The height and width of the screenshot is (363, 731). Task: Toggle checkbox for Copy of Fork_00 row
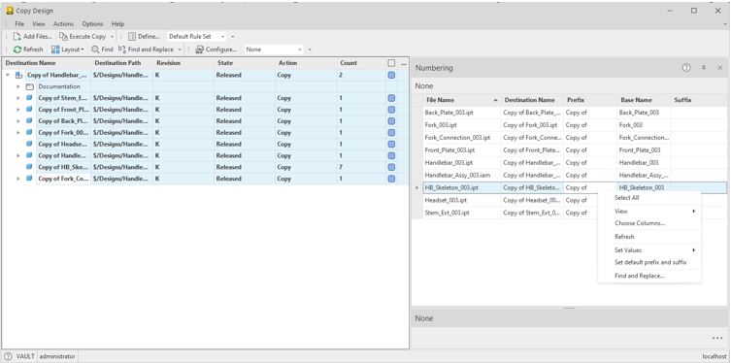click(x=391, y=132)
